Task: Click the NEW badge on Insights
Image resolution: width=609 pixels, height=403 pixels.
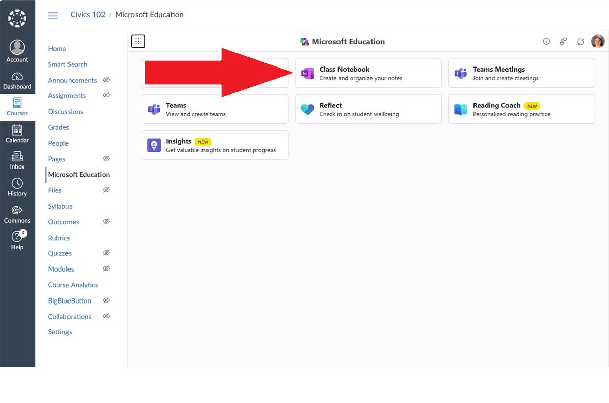Action: tap(203, 142)
